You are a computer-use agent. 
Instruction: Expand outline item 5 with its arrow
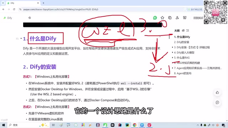[172, 58]
